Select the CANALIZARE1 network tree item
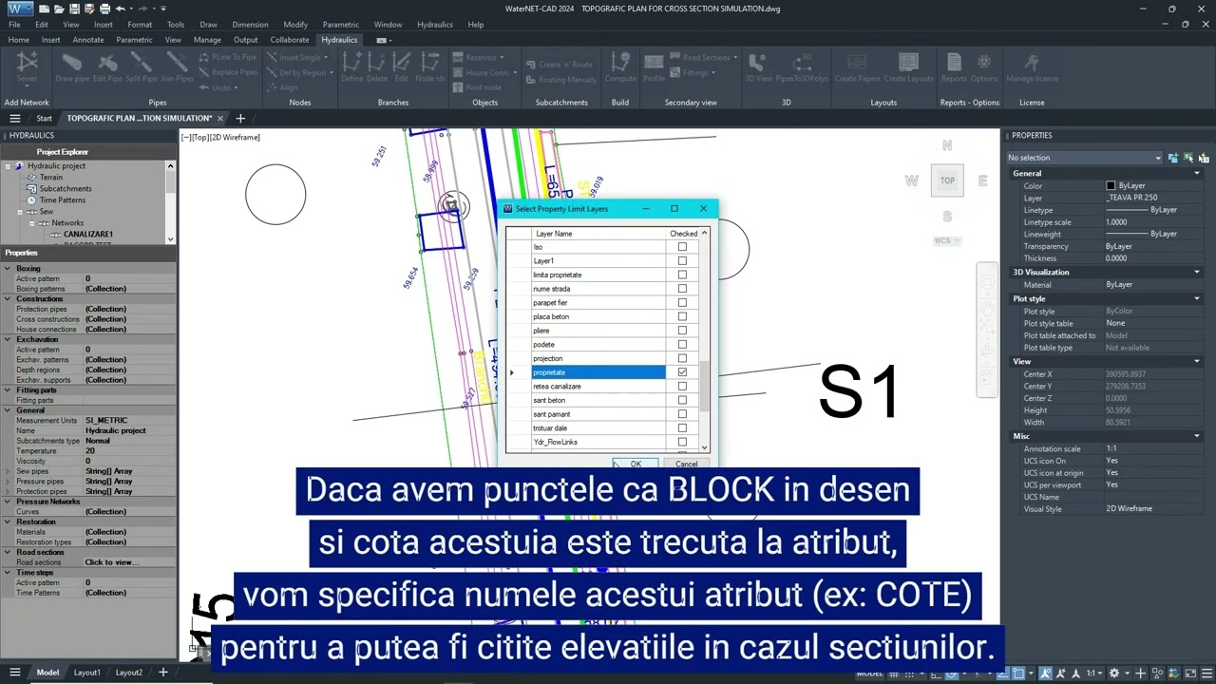Viewport: 1216px width, 684px height. pos(87,234)
